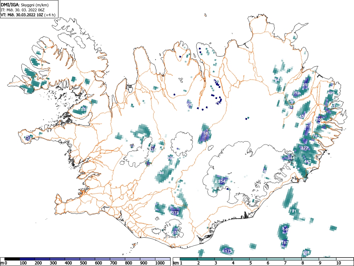Click the 783 visibility value in the Eastfjords
Screen dimensions: 354x266
pos(316,136)
